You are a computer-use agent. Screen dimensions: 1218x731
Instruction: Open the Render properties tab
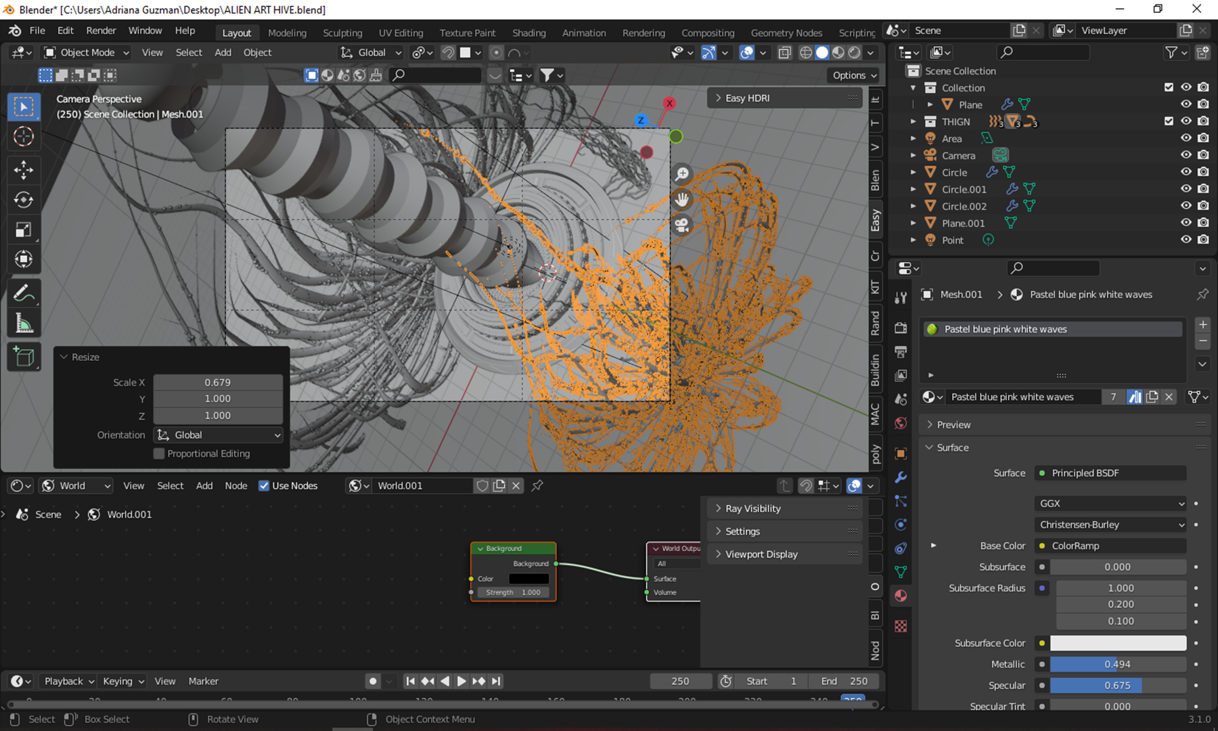click(x=901, y=328)
